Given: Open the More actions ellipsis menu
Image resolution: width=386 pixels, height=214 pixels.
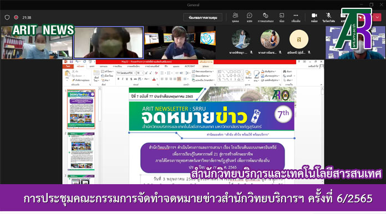Looking at the screenshot, I should point(296,18).
